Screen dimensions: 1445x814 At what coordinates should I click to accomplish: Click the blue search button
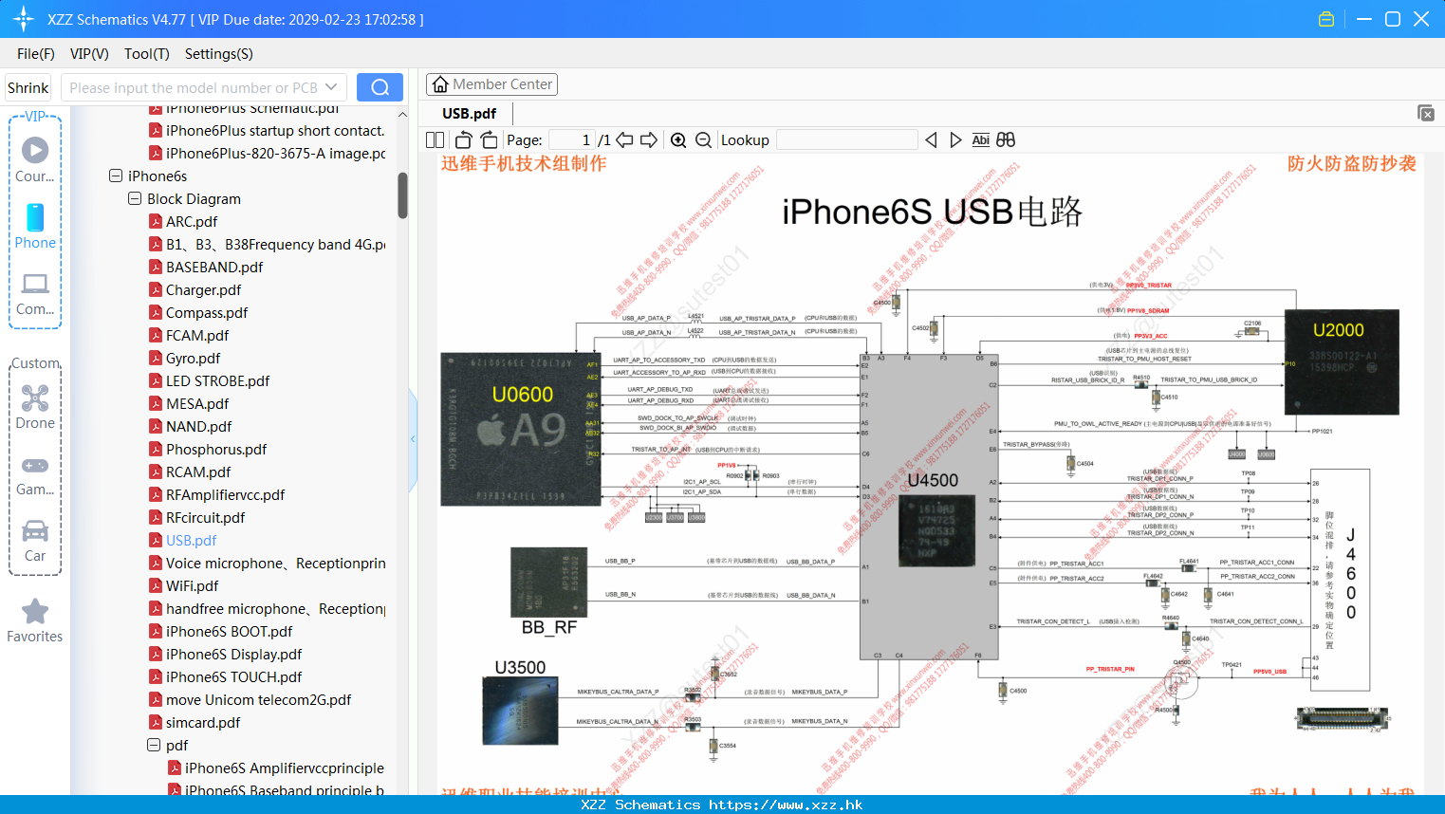coord(380,87)
